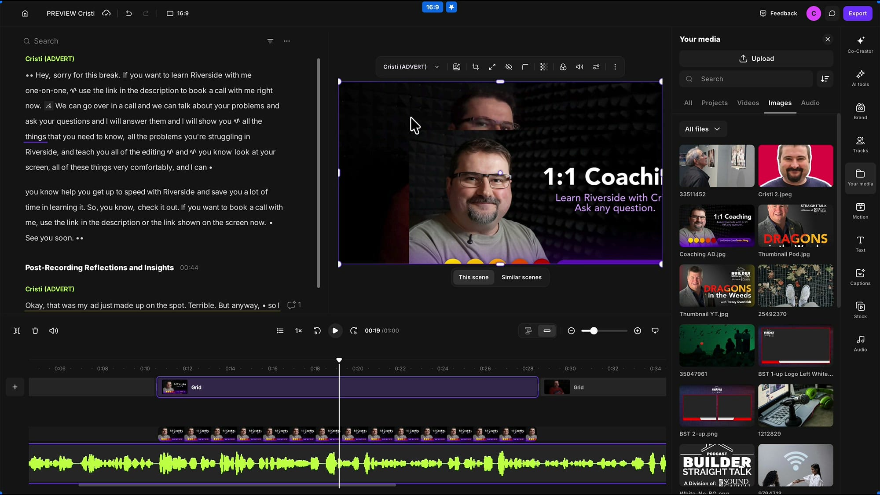Open the Captions sidebar tool
The height and width of the screenshot is (495, 880).
point(860,277)
